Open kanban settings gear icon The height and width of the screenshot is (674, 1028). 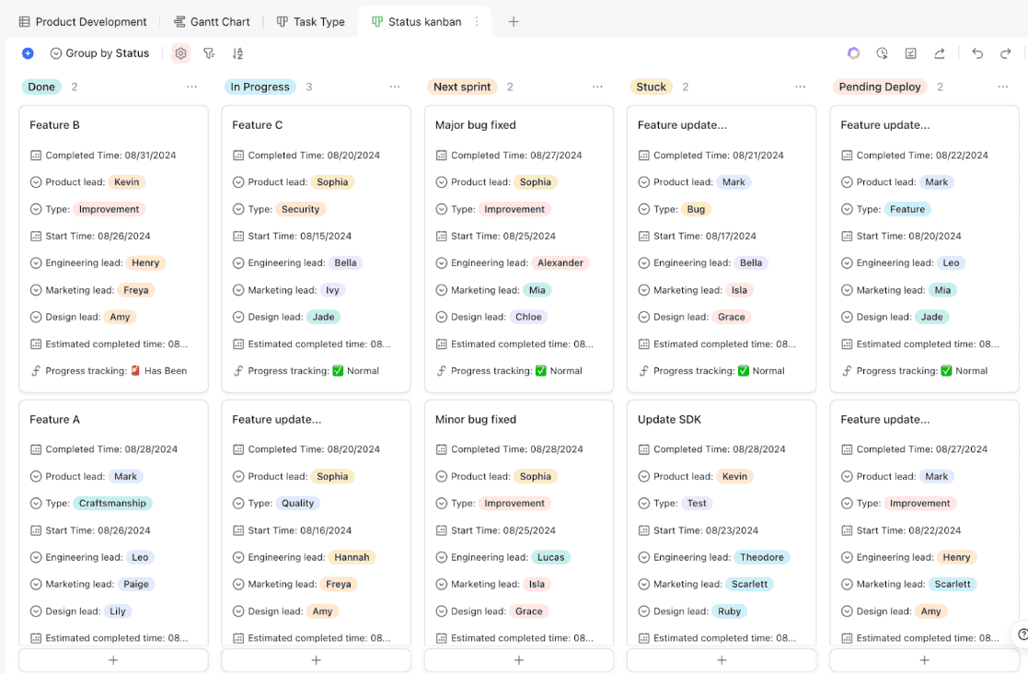[x=181, y=53]
